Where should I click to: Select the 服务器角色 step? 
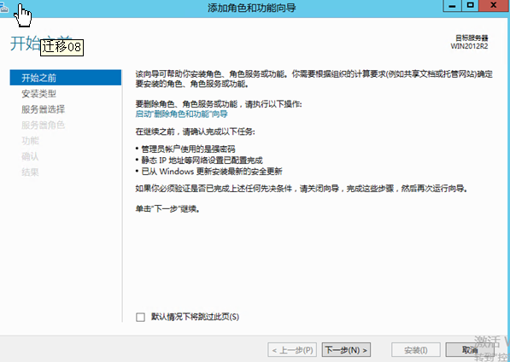[x=43, y=125]
